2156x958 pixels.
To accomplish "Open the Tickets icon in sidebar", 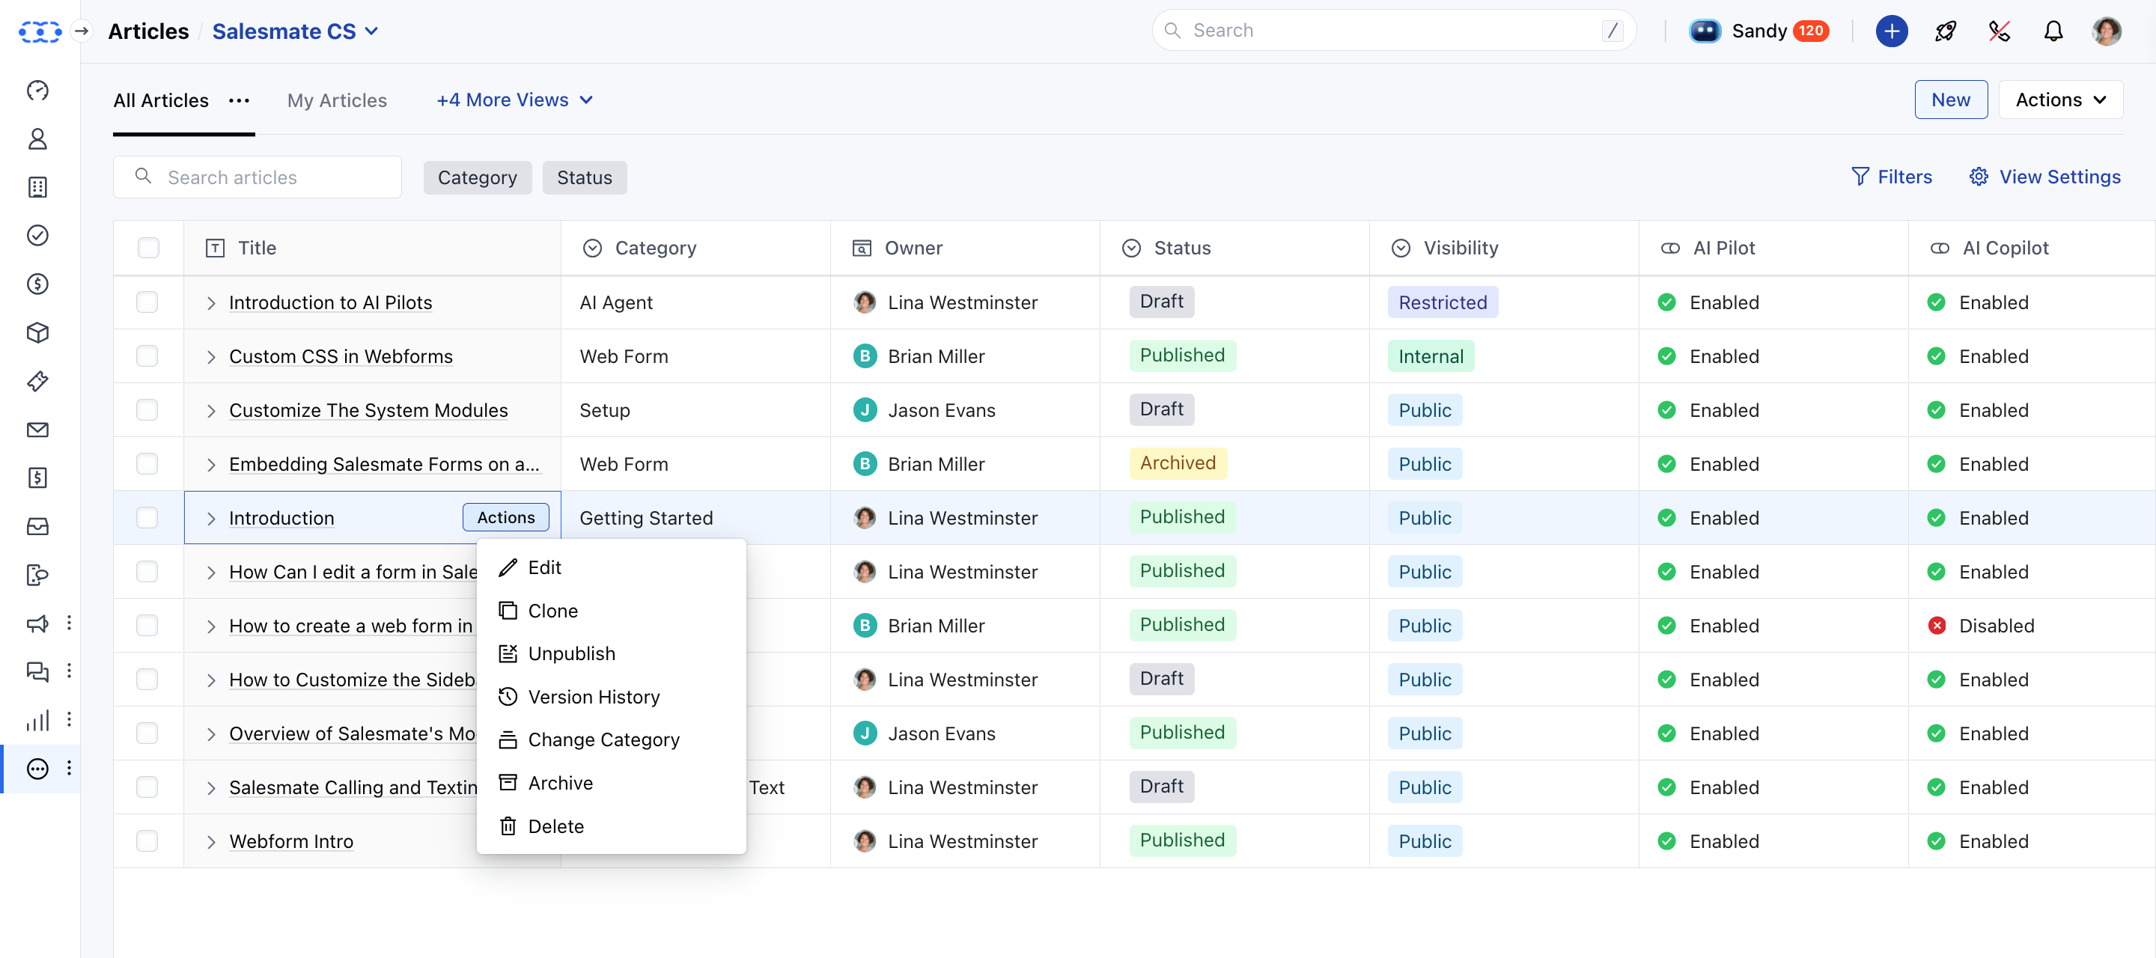I will [37, 382].
